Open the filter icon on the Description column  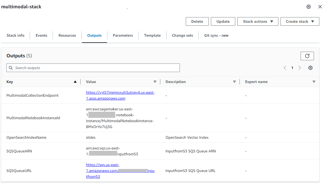point(234,81)
